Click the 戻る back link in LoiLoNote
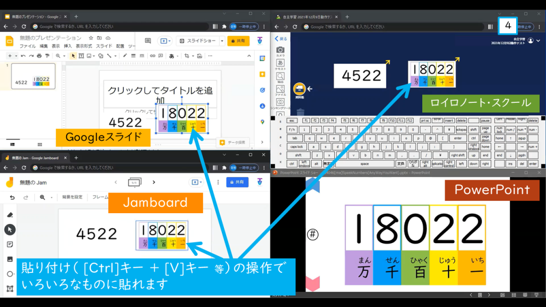 click(280, 38)
